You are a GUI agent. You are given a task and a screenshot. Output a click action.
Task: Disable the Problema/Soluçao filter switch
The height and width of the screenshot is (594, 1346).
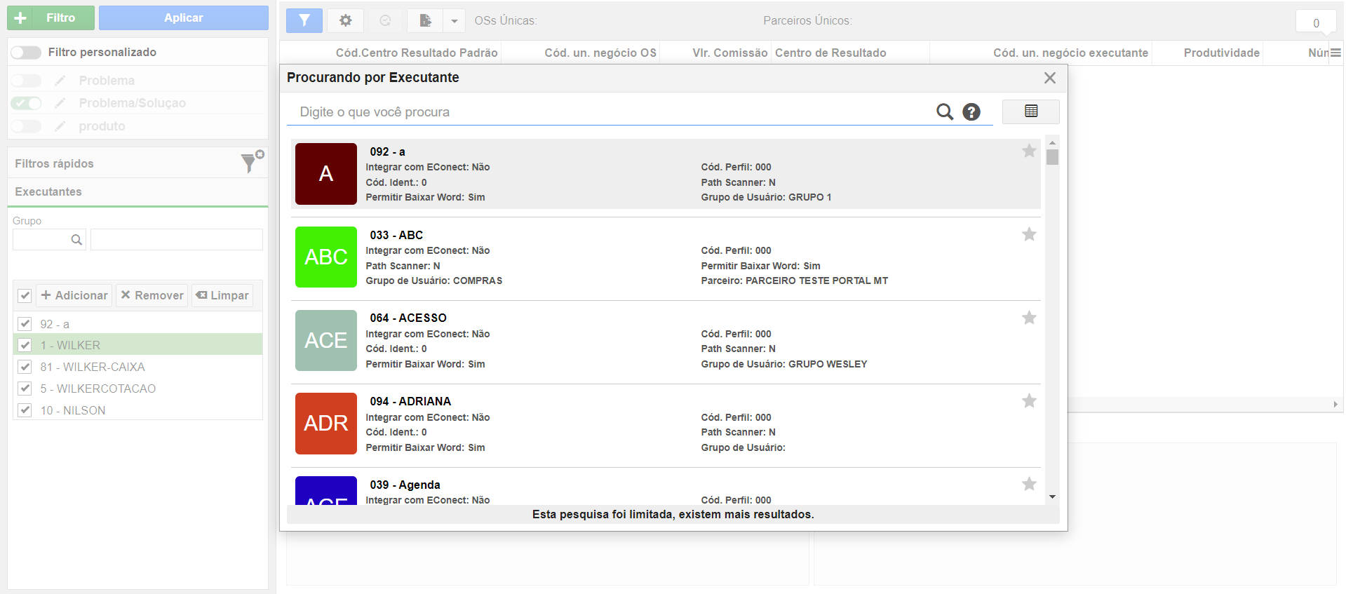click(26, 103)
